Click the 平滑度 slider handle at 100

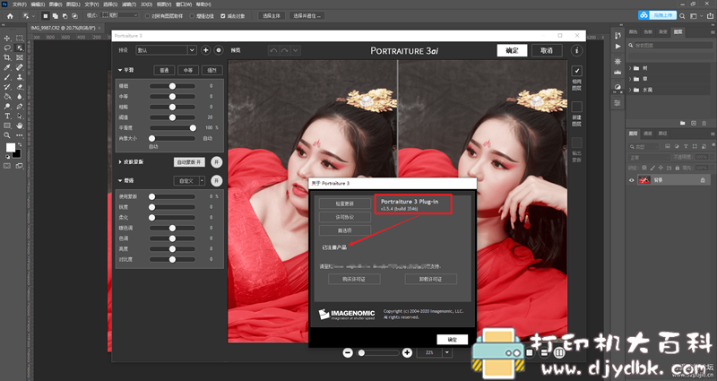pos(193,128)
